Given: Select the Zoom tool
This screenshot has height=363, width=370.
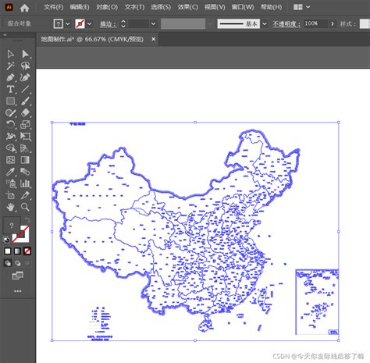Looking at the screenshot, I should point(25,207).
